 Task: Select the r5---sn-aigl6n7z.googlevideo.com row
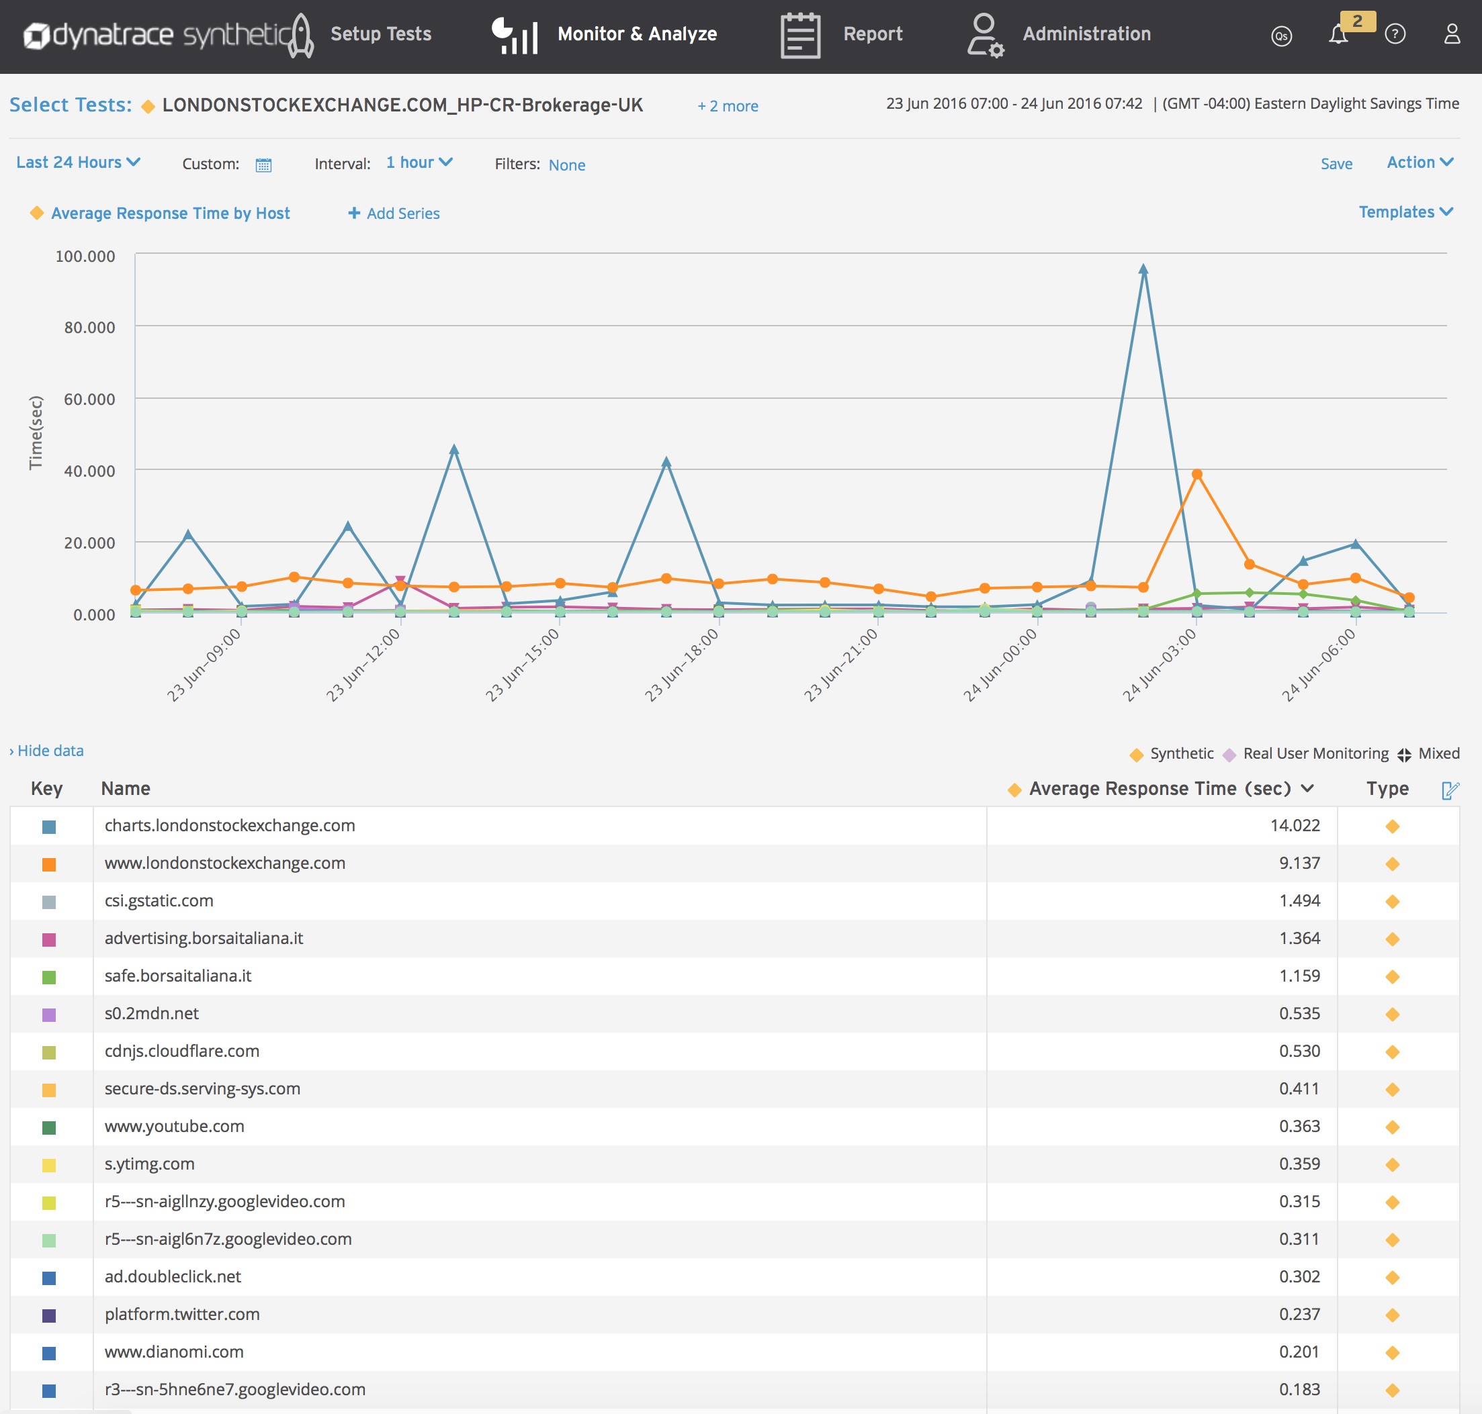(x=734, y=1239)
